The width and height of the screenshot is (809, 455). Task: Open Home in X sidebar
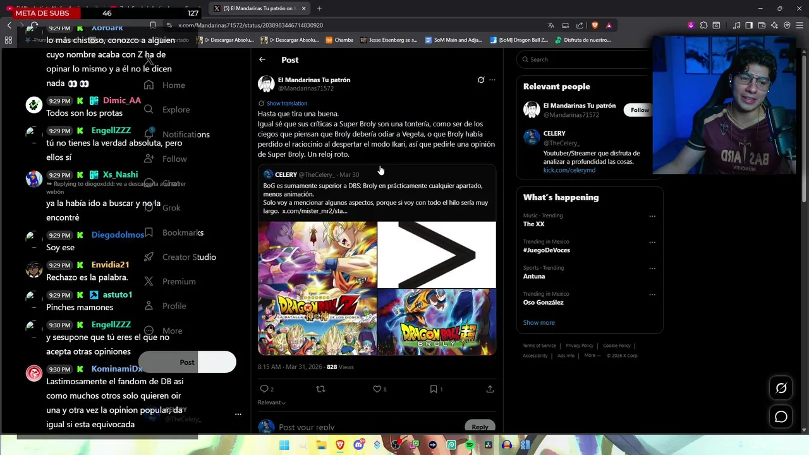coord(164,85)
